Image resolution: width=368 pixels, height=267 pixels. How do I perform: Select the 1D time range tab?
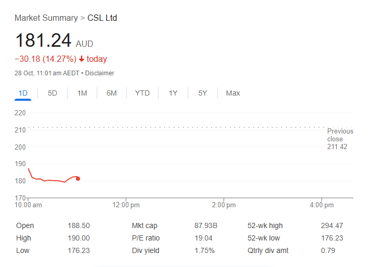point(23,93)
